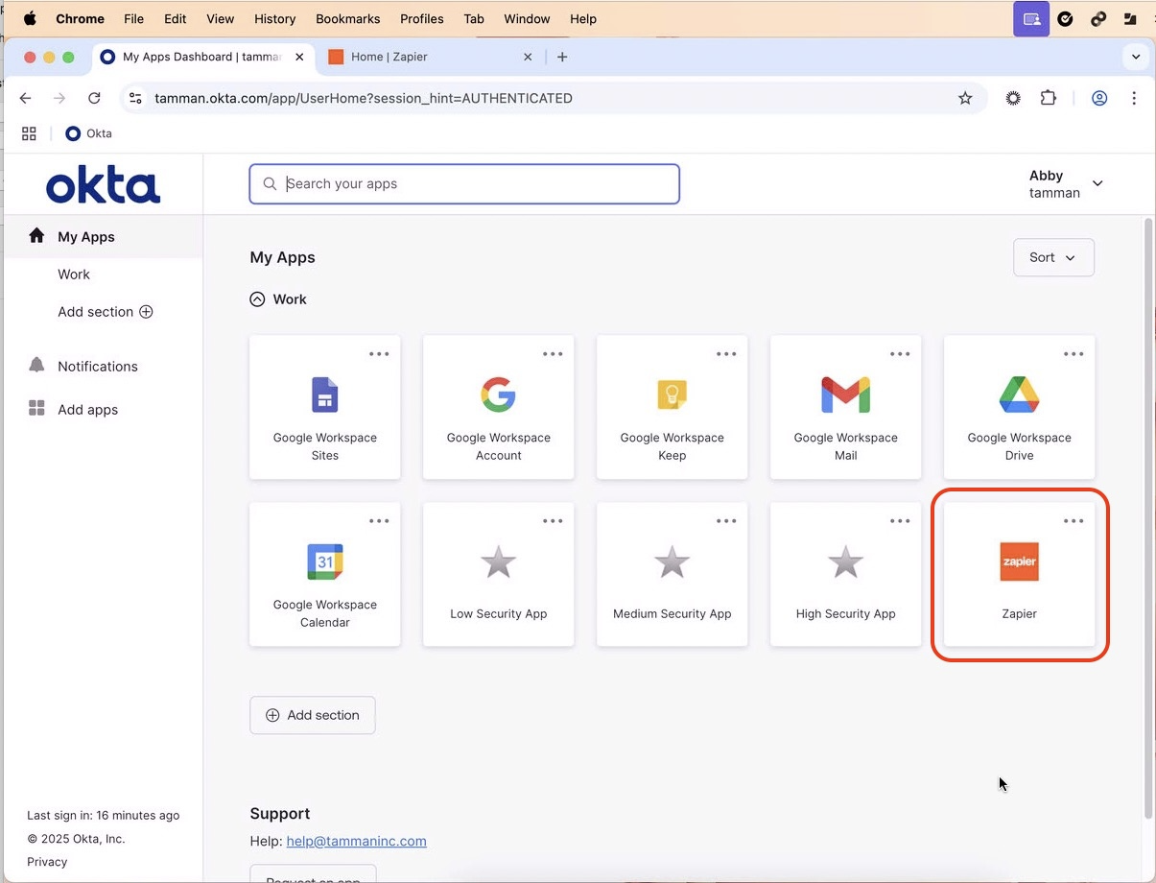Open the Apple menu

click(x=30, y=18)
